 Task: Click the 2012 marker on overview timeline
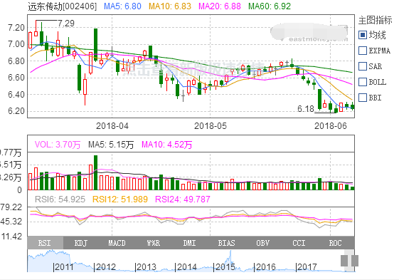point(106,267)
